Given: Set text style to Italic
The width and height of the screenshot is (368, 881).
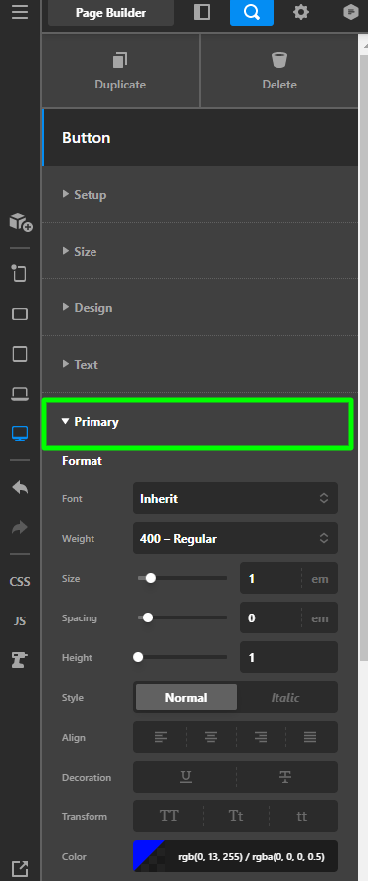Looking at the screenshot, I should pos(286,697).
